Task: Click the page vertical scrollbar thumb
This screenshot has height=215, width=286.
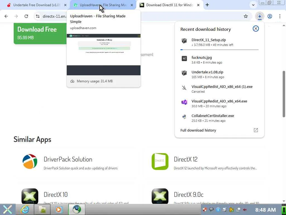Action: point(284,94)
